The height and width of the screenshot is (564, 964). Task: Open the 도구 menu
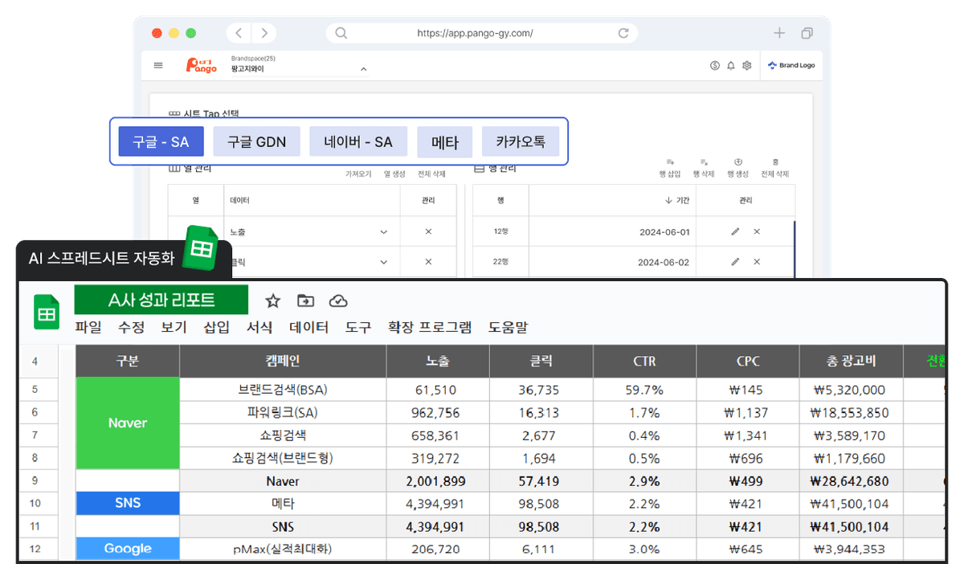358,327
